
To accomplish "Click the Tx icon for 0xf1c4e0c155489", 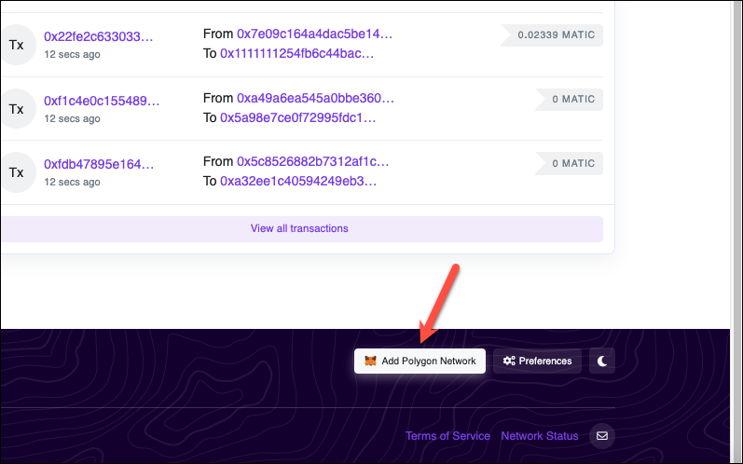I will [17, 109].
